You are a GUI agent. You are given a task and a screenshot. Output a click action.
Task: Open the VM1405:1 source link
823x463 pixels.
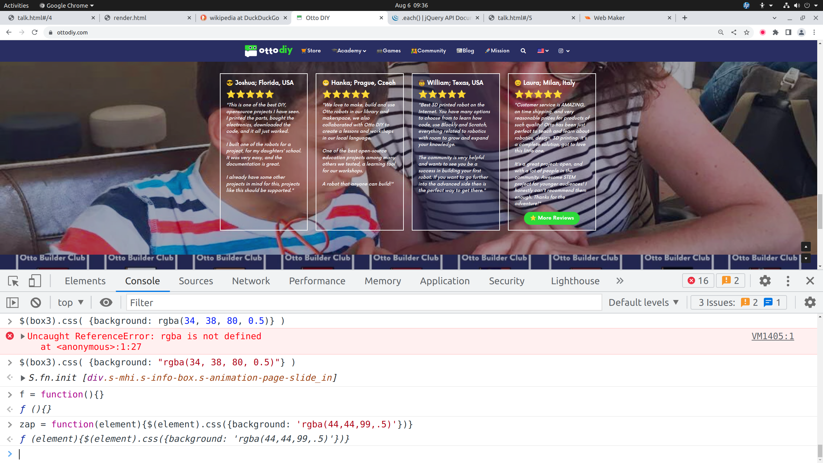click(773, 336)
